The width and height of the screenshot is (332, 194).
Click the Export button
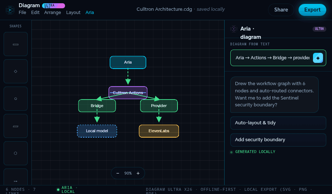click(312, 10)
